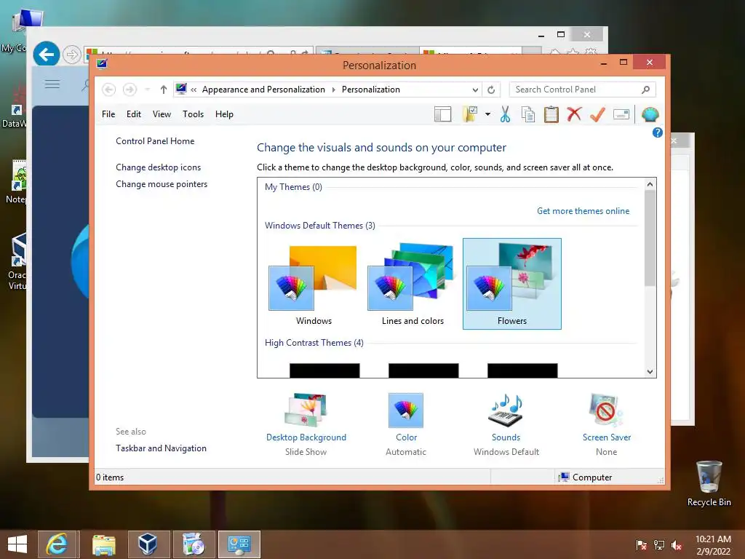The image size is (745, 559).
Task: Click the address bar Control Panel icon
Action: [181, 89]
